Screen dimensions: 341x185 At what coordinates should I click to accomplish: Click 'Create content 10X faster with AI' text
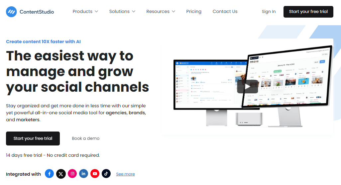[x=43, y=42]
